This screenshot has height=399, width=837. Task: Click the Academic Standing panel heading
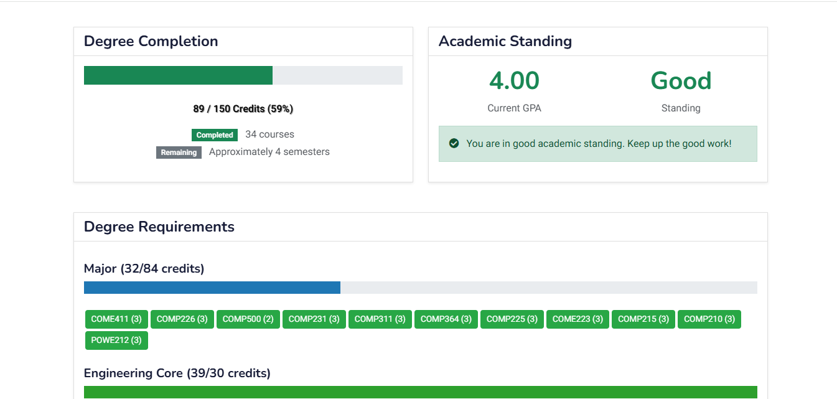click(x=505, y=42)
